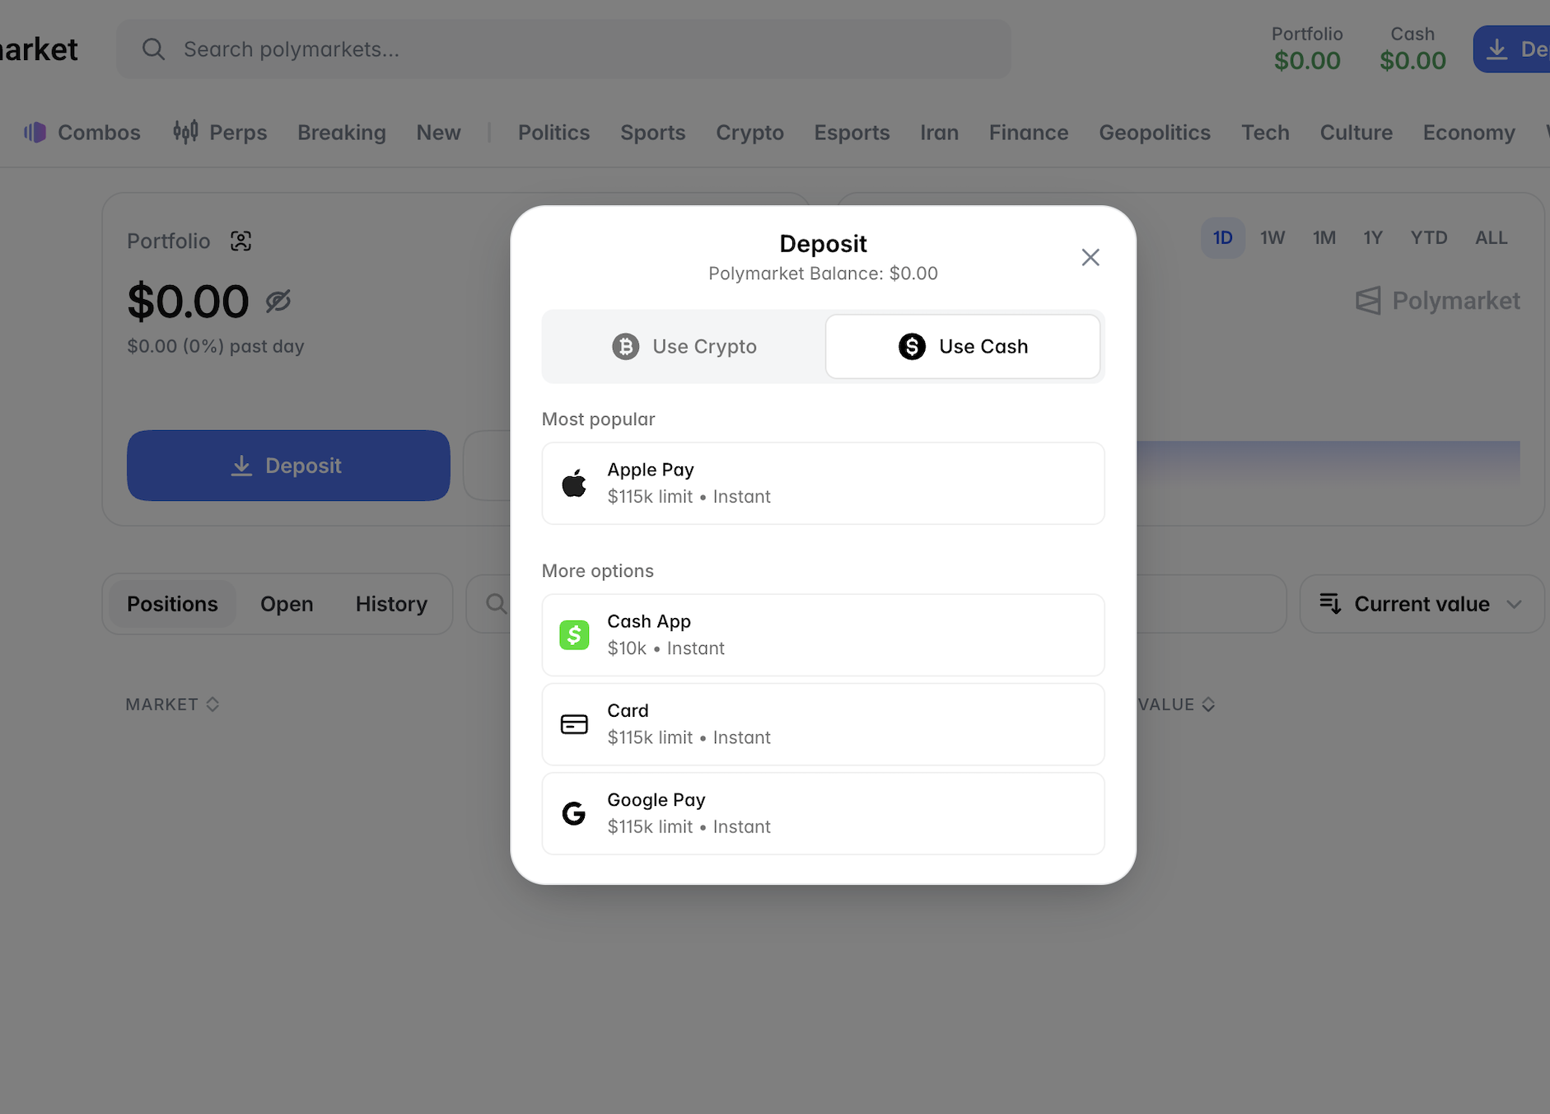1550x1114 pixels.
Task: Go to Culture category
Action: click(x=1356, y=133)
